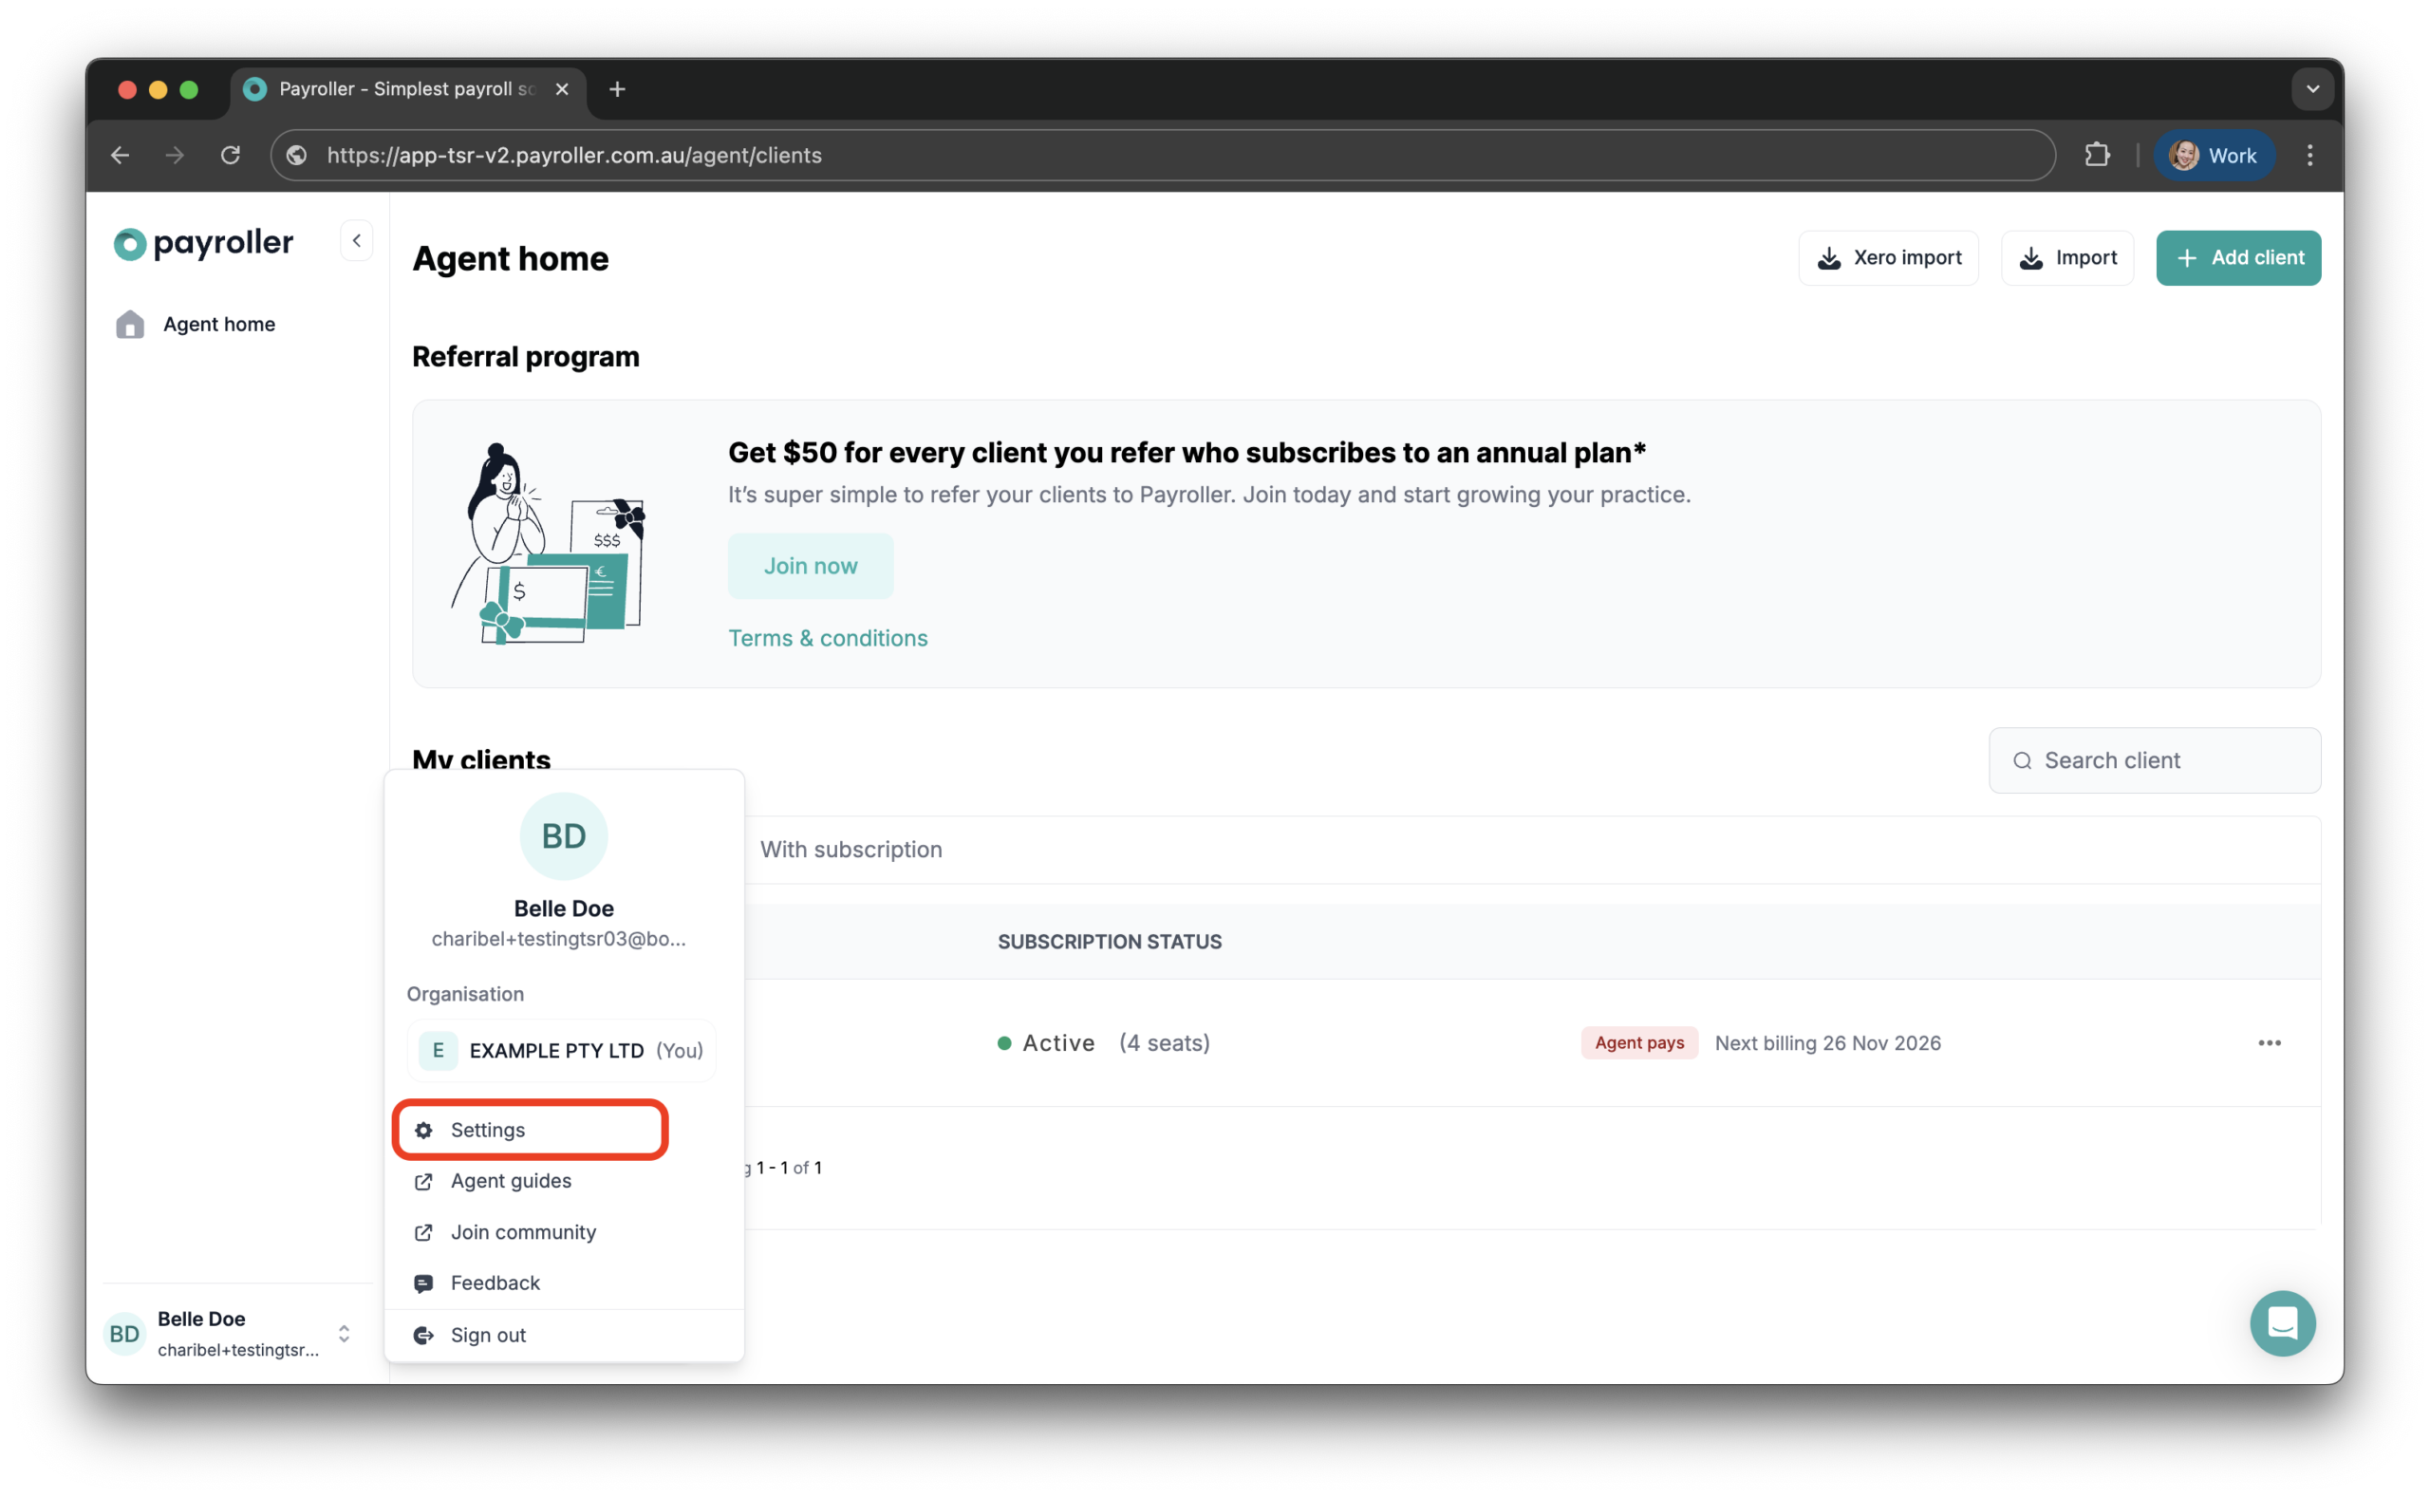Focus the Search client field

click(x=2155, y=759)
